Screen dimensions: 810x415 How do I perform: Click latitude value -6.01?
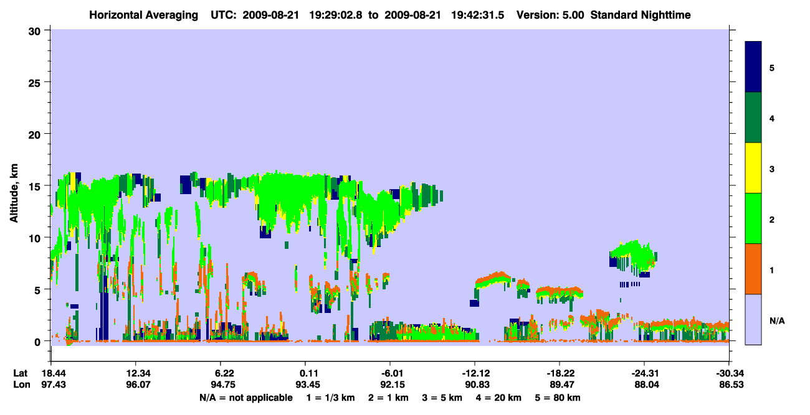click(x=389, y=373)
